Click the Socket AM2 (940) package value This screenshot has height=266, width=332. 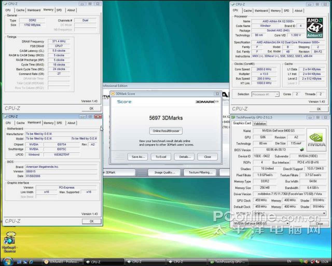point(278,31)
